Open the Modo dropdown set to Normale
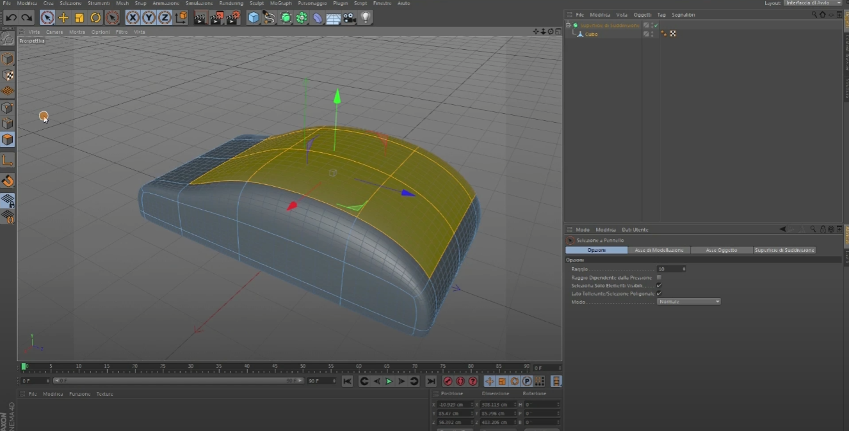 pos(689,301)
